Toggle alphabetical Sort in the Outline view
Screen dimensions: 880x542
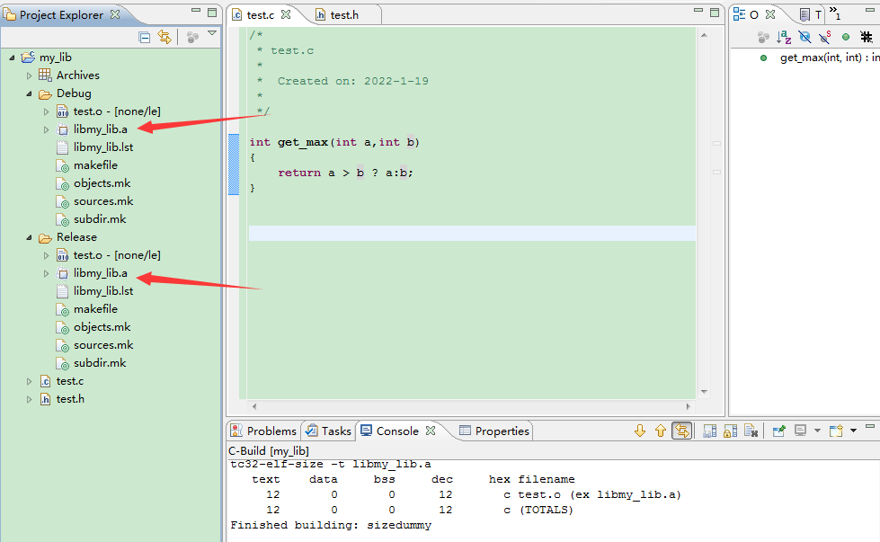[x=783, y=36]
